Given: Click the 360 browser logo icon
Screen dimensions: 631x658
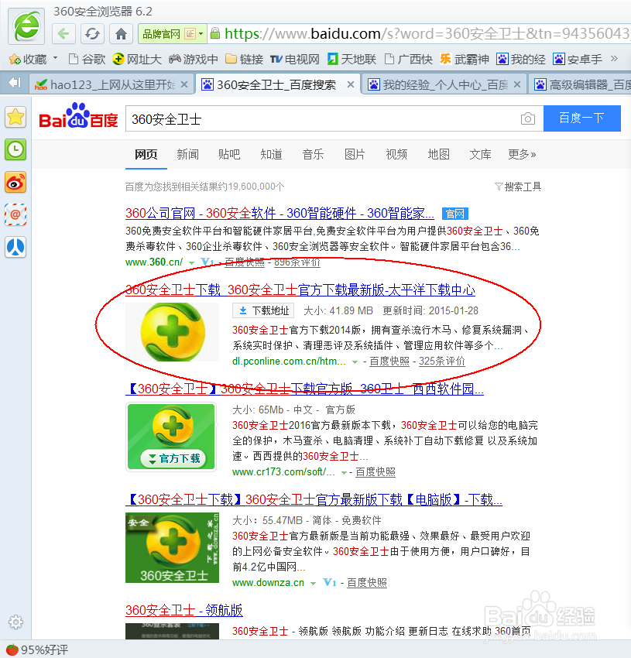Looking at the screenshot, I should coord(26,26).
